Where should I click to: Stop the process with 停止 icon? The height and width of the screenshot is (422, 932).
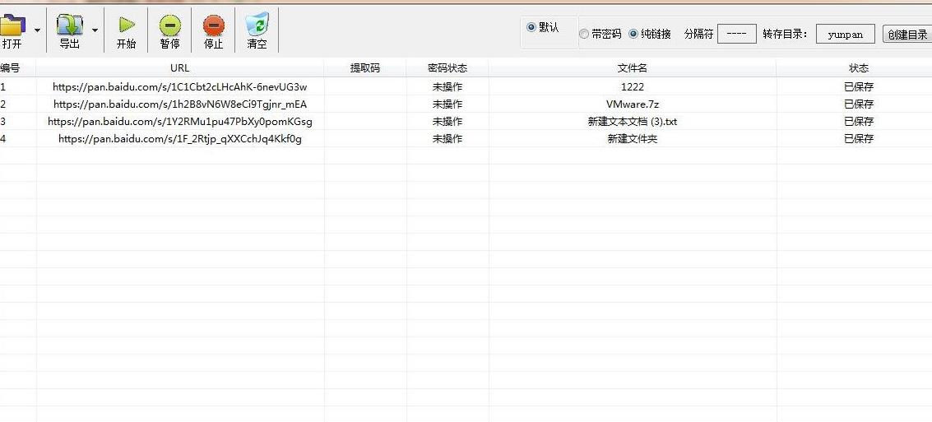213,26
